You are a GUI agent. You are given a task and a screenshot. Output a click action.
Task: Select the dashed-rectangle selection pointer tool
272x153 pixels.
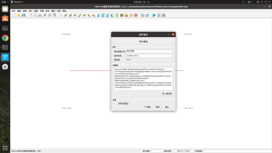click(61, 15)
